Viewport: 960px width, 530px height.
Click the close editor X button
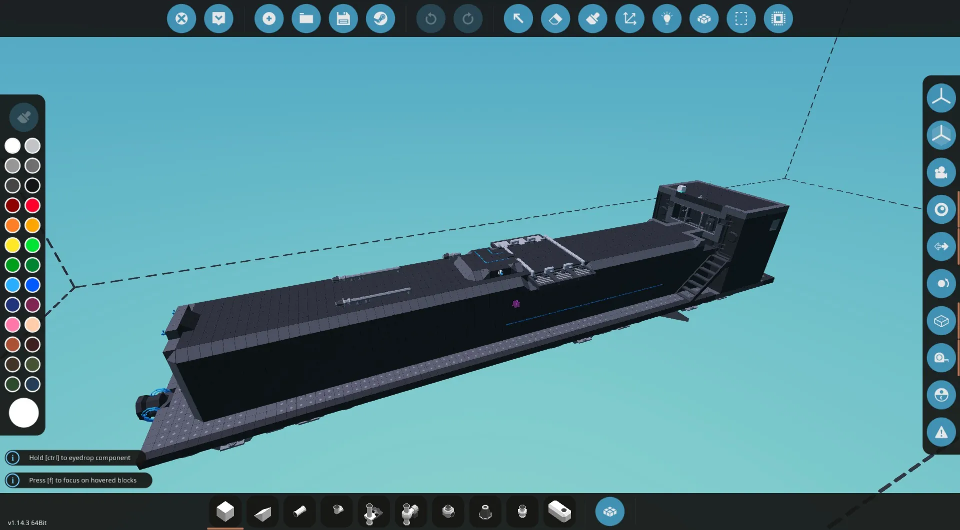181,19
